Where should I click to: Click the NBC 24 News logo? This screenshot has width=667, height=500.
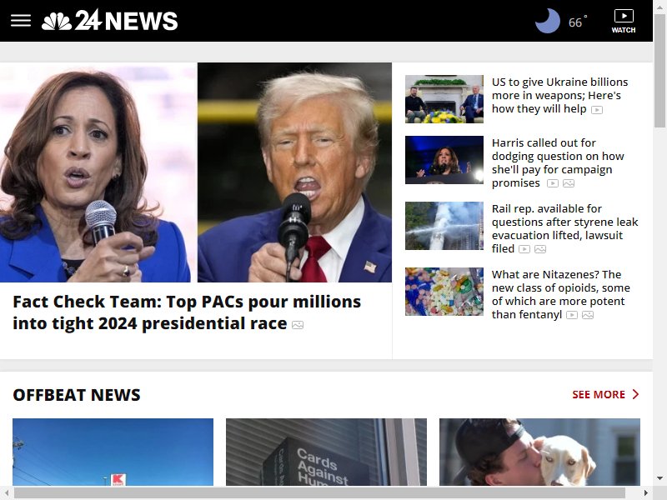109,20
